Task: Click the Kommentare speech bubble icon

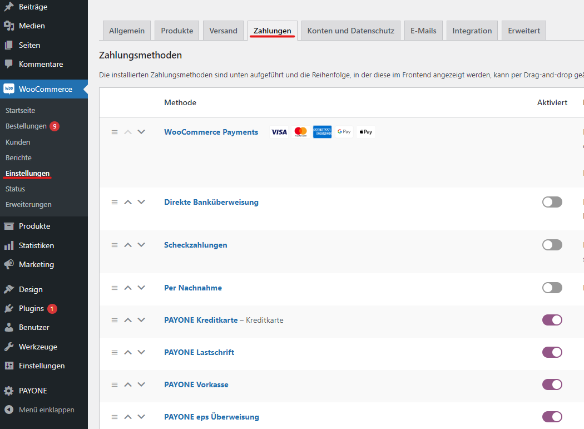Action: click(9, 64)
